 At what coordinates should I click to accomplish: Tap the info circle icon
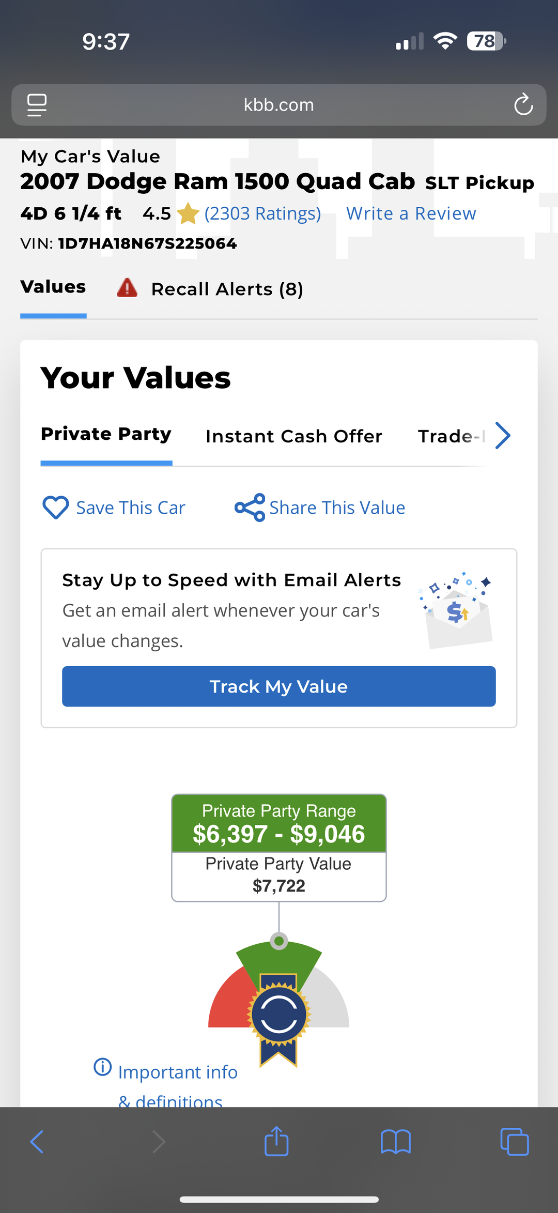tap(102, 1067)
